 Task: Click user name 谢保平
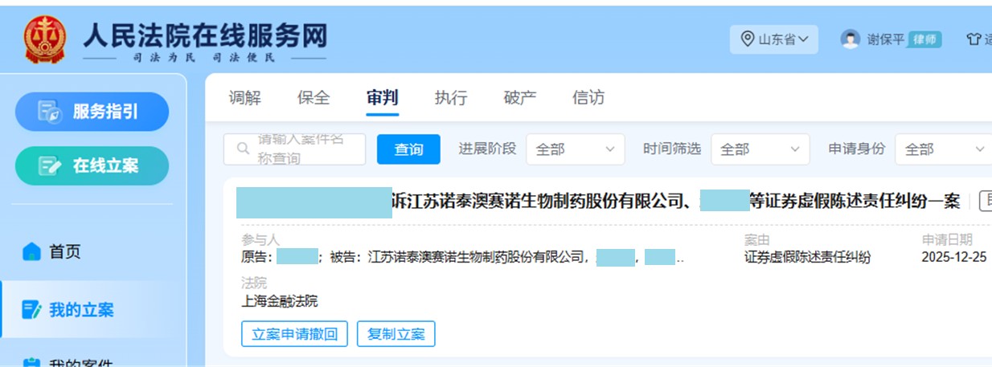(x=886, y=39)
